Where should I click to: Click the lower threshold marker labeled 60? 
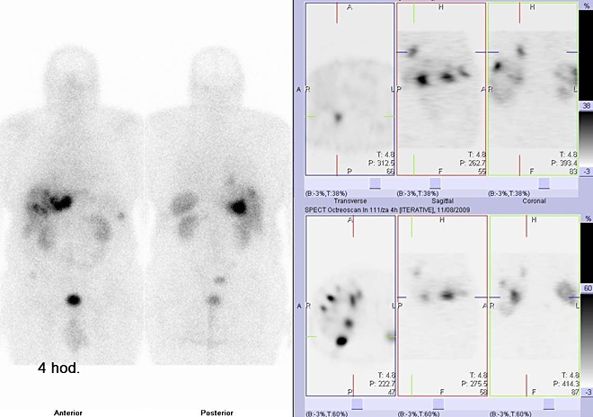(586, 288)
